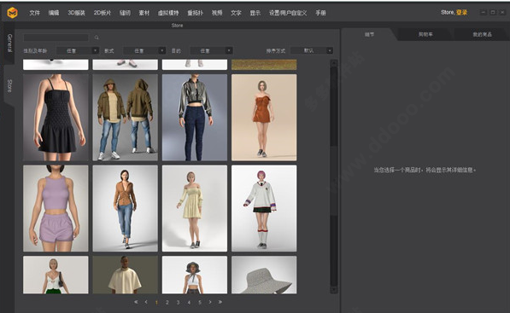
Task: Select the silver cropped jacket outfit thumbnail
Action: click(195, 118)
